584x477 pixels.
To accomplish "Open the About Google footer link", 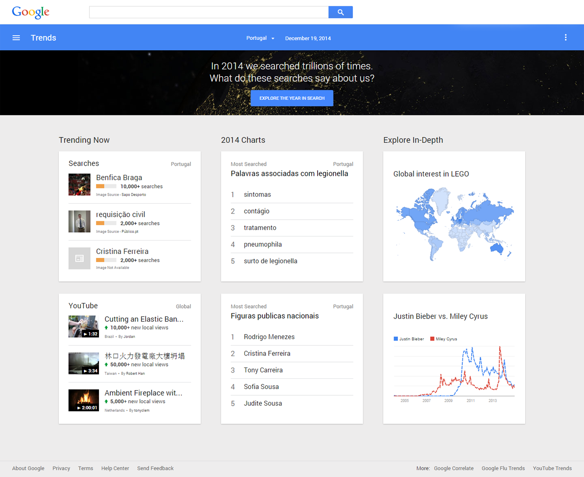I will coord(28,468).
